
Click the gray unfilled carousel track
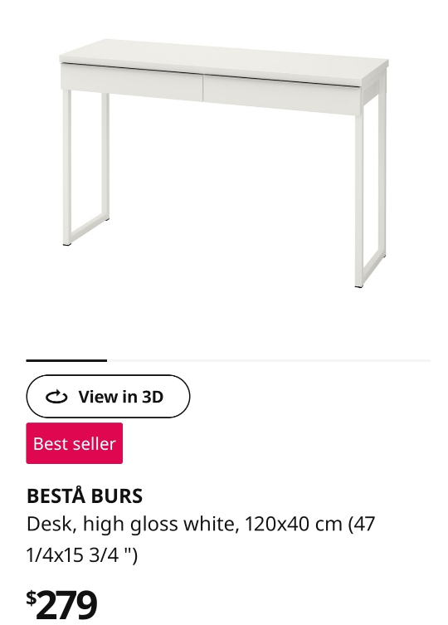click(x=269, y=360)
